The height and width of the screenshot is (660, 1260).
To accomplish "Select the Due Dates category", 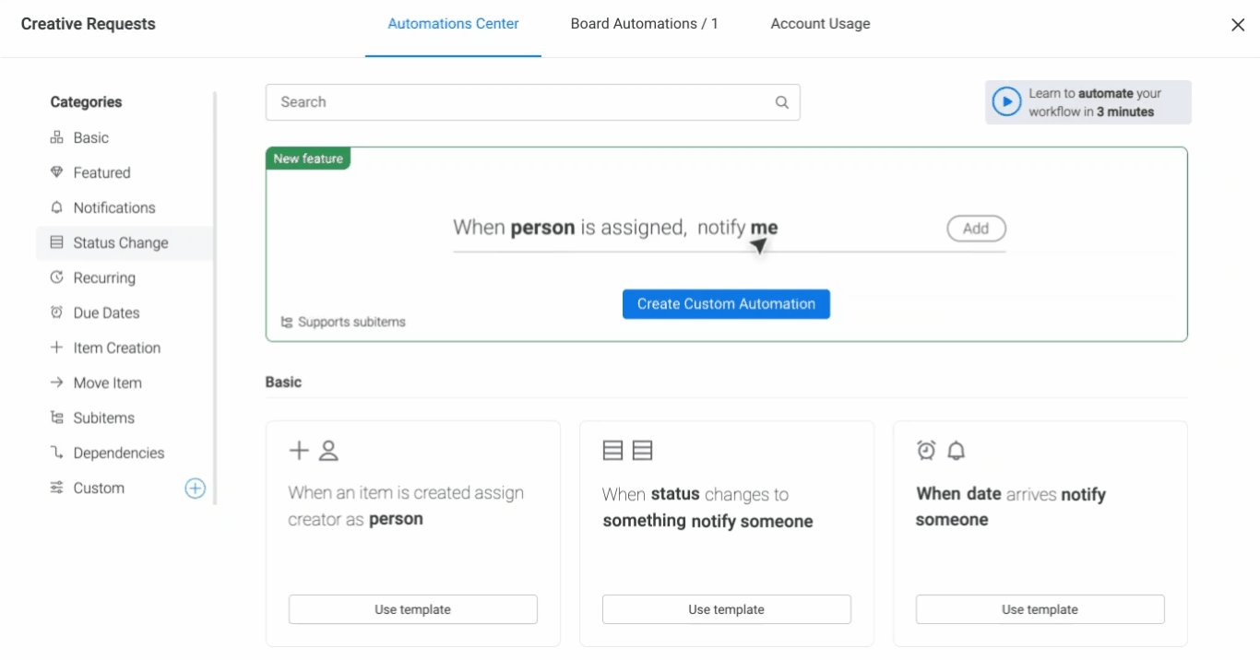I will tap(124, 312).
